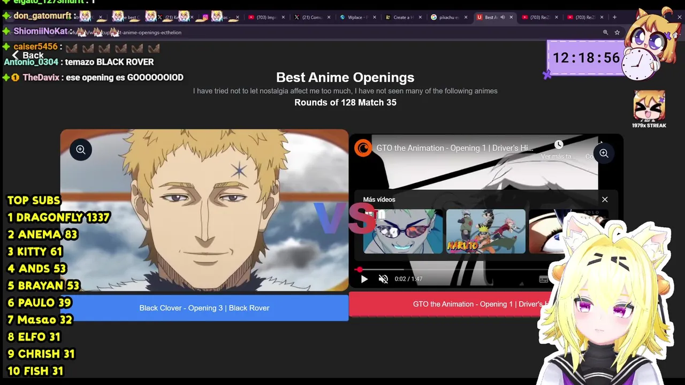Image resolution: width=685 pixels, height=385 pixels.
Task: Toggle subtitles on the video player
Action: pyautogui.click(x=543, y=279)
